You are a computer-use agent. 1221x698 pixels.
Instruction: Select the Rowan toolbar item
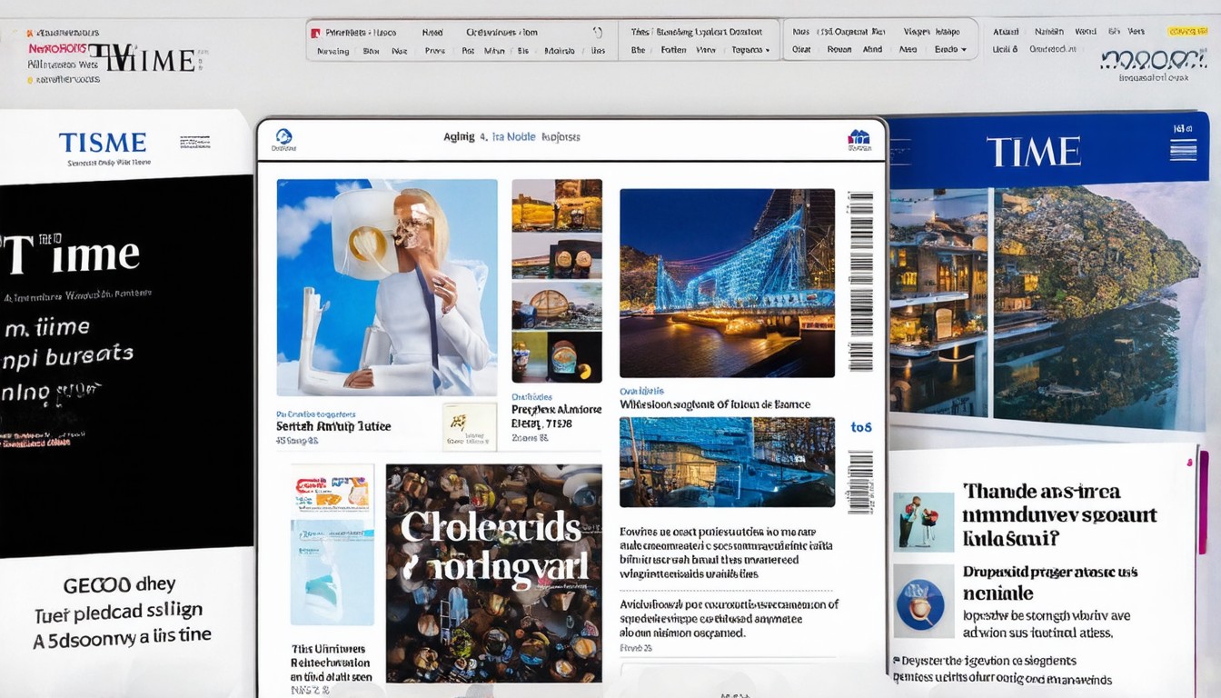coord(839,50)
